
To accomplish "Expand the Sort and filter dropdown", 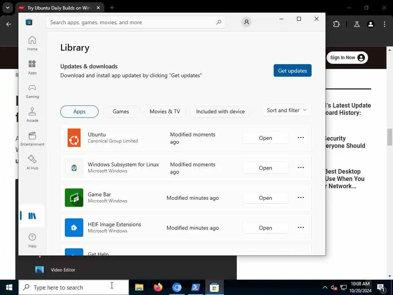I will (287, 110).
